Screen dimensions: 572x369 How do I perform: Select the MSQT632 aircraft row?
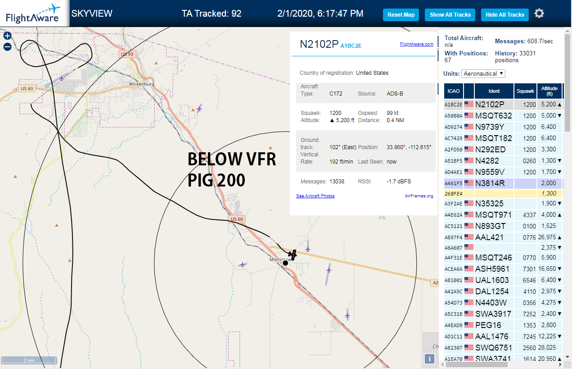503,115
